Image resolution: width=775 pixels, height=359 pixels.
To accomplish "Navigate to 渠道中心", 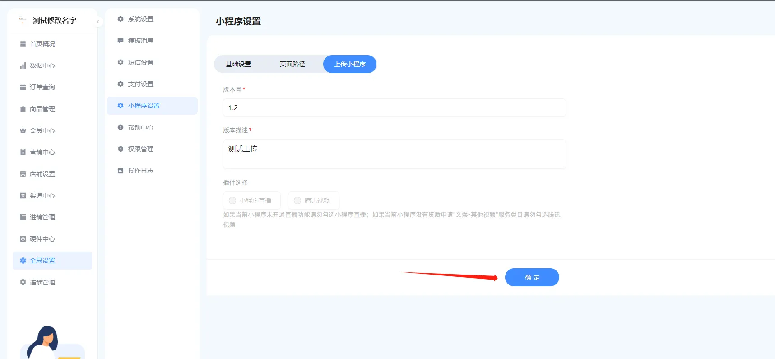I will point(52,196).
